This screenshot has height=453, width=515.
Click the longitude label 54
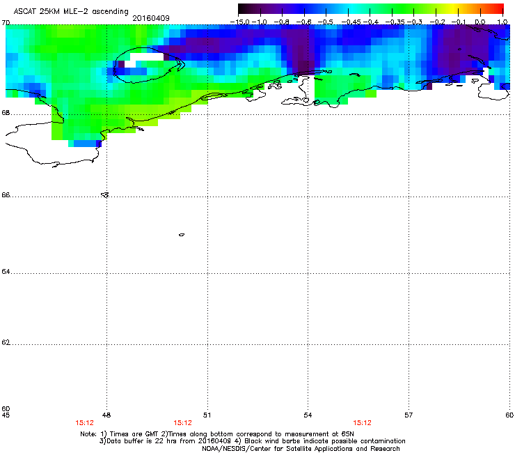click(x=308, y=415)
